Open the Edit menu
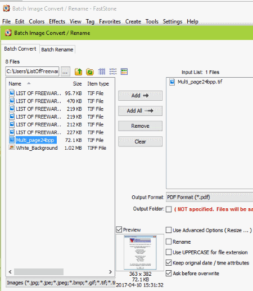The width and height of the screenshot is (253, 291). tap(20, 21)
